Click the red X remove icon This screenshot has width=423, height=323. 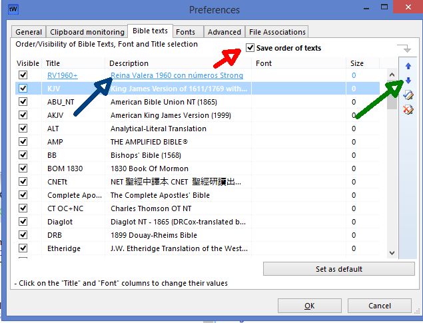click(x=408, y=109)
